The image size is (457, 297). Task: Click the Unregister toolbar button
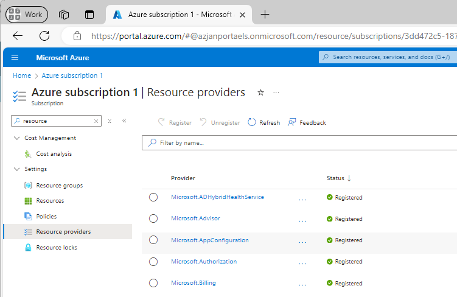(220, 122)
